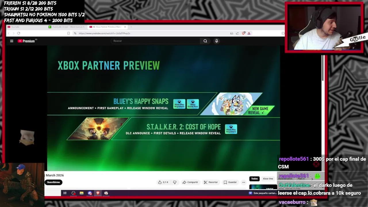The width and height of the screenshot is (368, 207).
Task: Open Brave browser on the taskbar
Action: (x=98, y=193)
